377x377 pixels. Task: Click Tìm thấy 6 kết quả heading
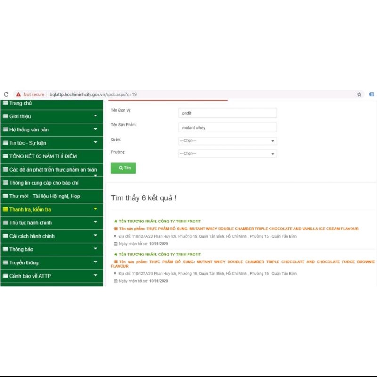[144, 198]
